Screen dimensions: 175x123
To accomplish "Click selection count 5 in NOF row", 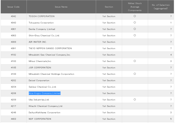I will coord(171,119).
